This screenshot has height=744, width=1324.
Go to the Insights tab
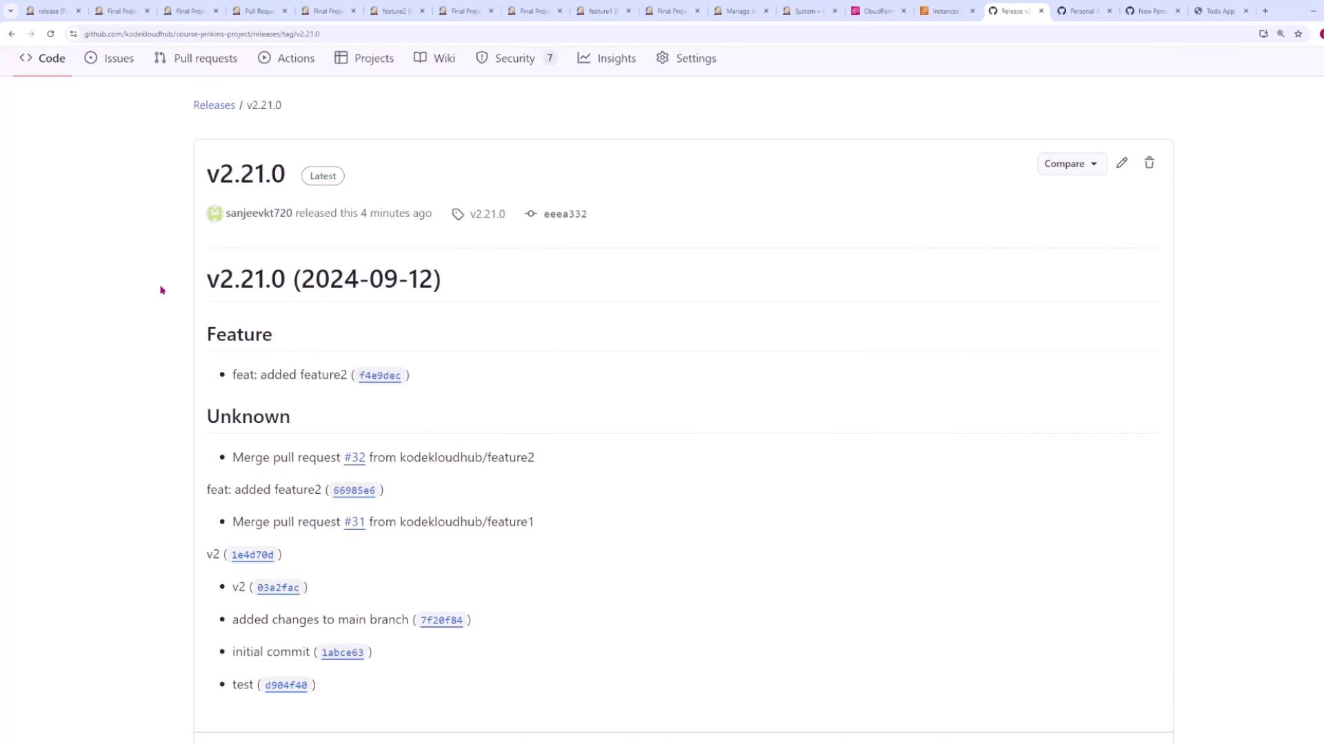pyautogui.click(x=607, y=59)
